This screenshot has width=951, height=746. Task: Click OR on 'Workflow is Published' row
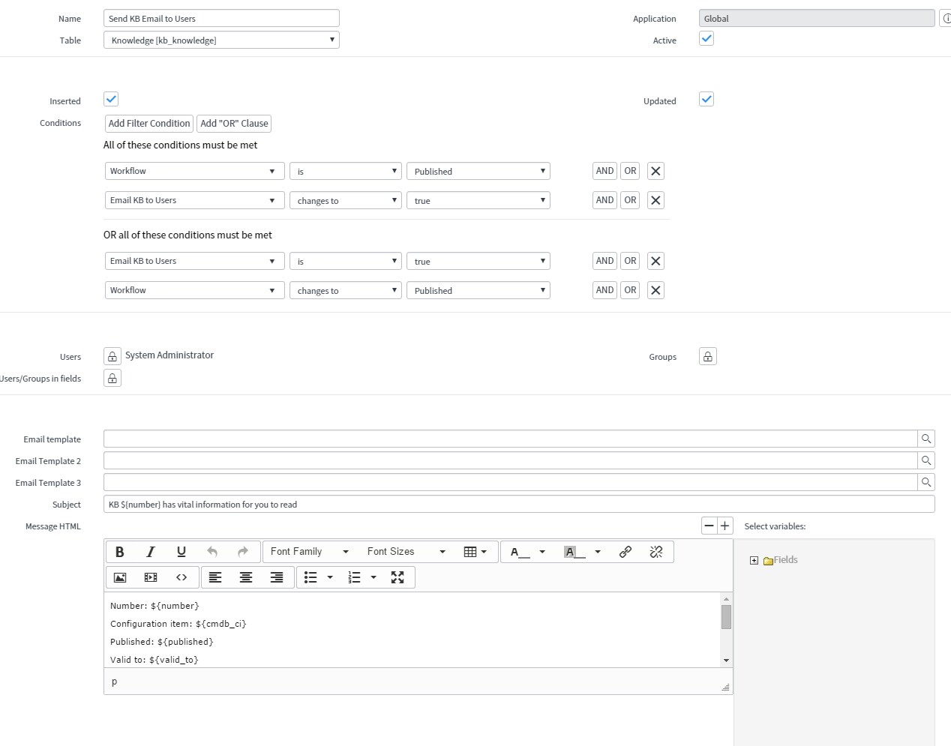point(630,171)
